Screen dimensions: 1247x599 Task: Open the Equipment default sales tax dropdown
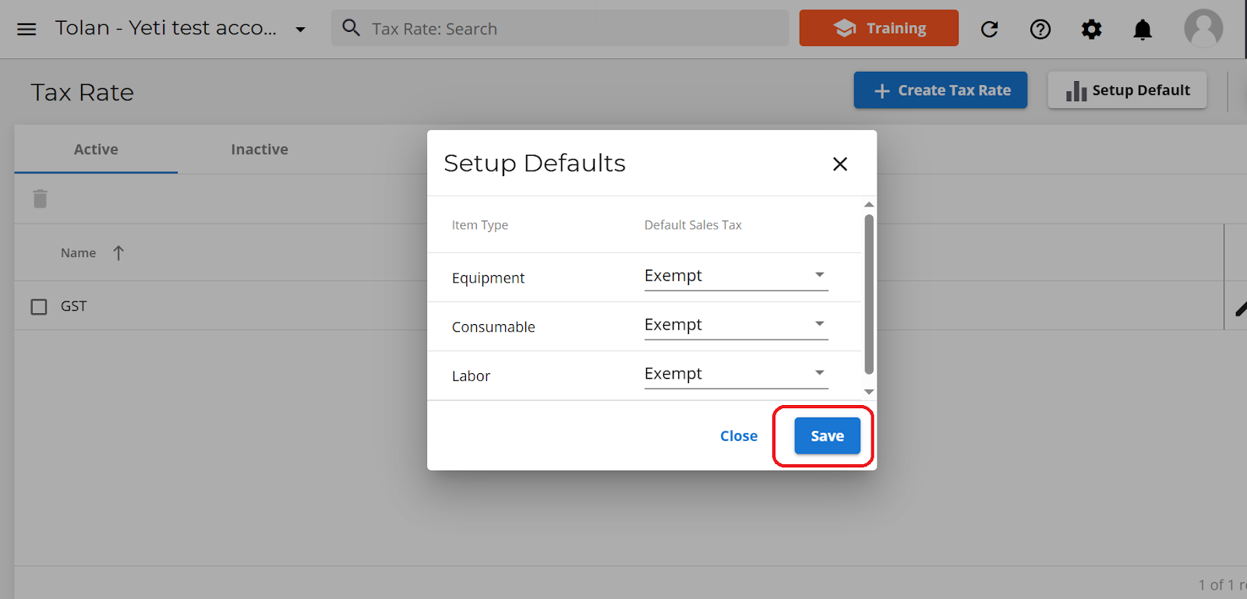coord(736,277)
